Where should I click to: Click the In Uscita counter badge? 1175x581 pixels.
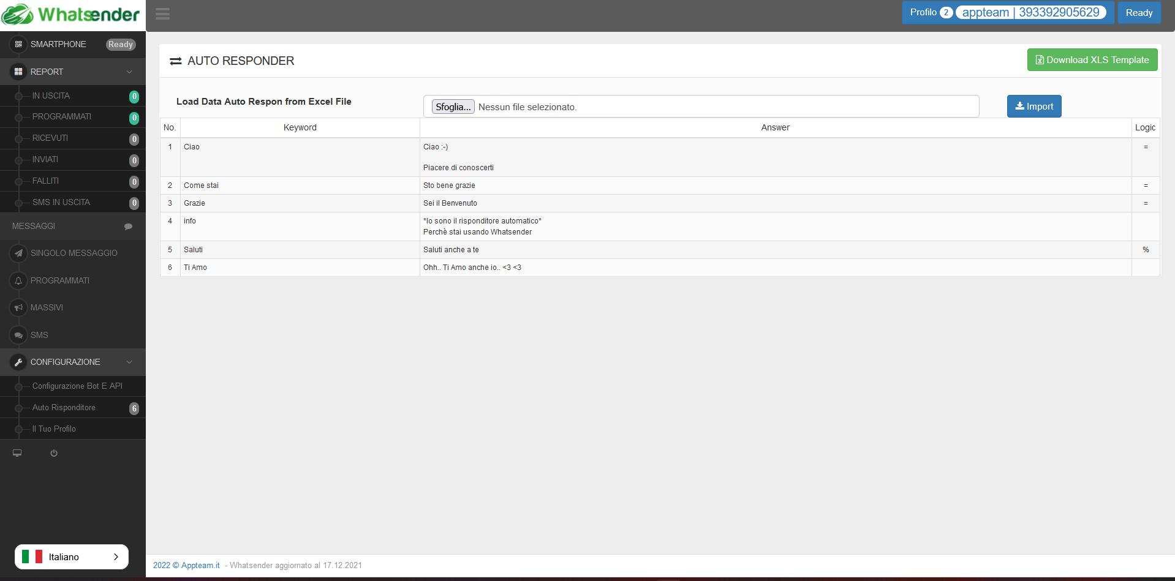coord(134,96)
